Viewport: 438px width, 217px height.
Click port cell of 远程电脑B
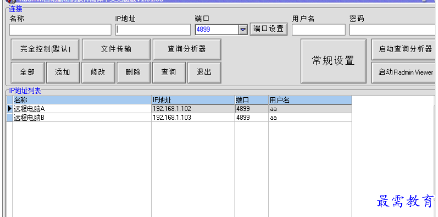(252, 118)
